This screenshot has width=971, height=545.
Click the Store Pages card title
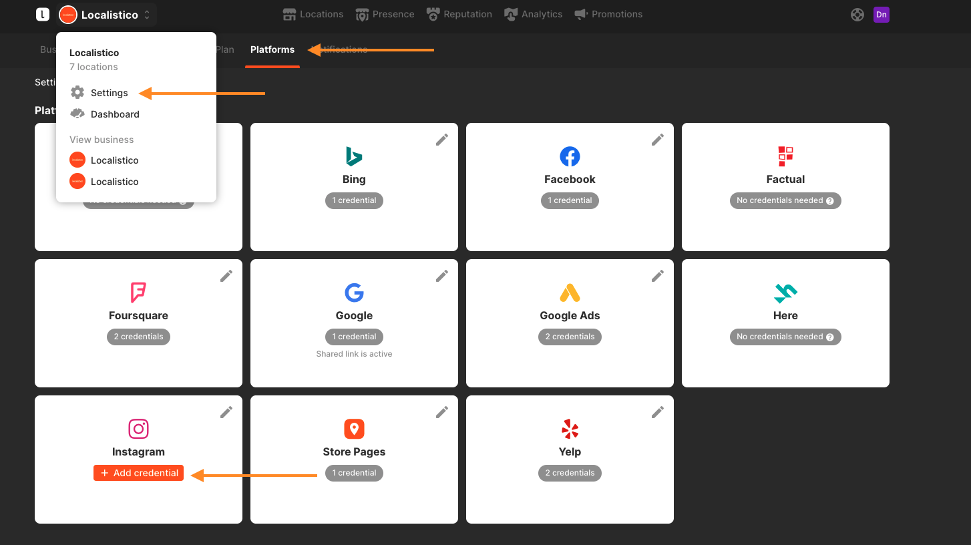coord(354,451)
